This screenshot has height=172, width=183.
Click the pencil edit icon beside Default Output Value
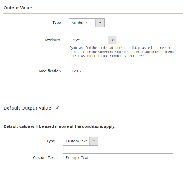[58, 108]
